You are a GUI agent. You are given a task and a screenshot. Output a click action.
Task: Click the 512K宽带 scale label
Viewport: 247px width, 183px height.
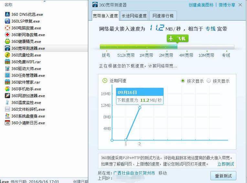click(x=126, y=55)
